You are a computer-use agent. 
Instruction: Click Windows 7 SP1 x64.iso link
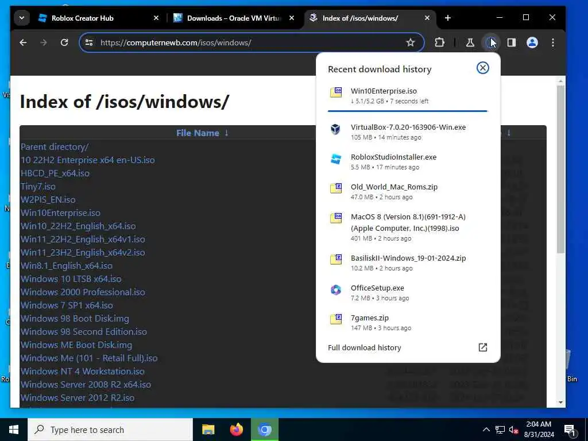click(67, 305)
